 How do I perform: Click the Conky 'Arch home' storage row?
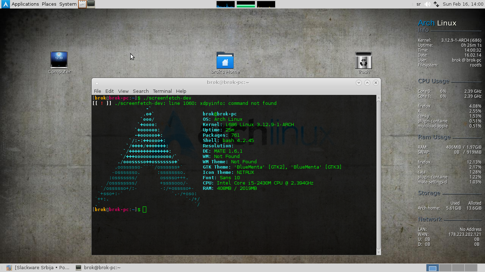pyautogui.click(x=449, y=208)
